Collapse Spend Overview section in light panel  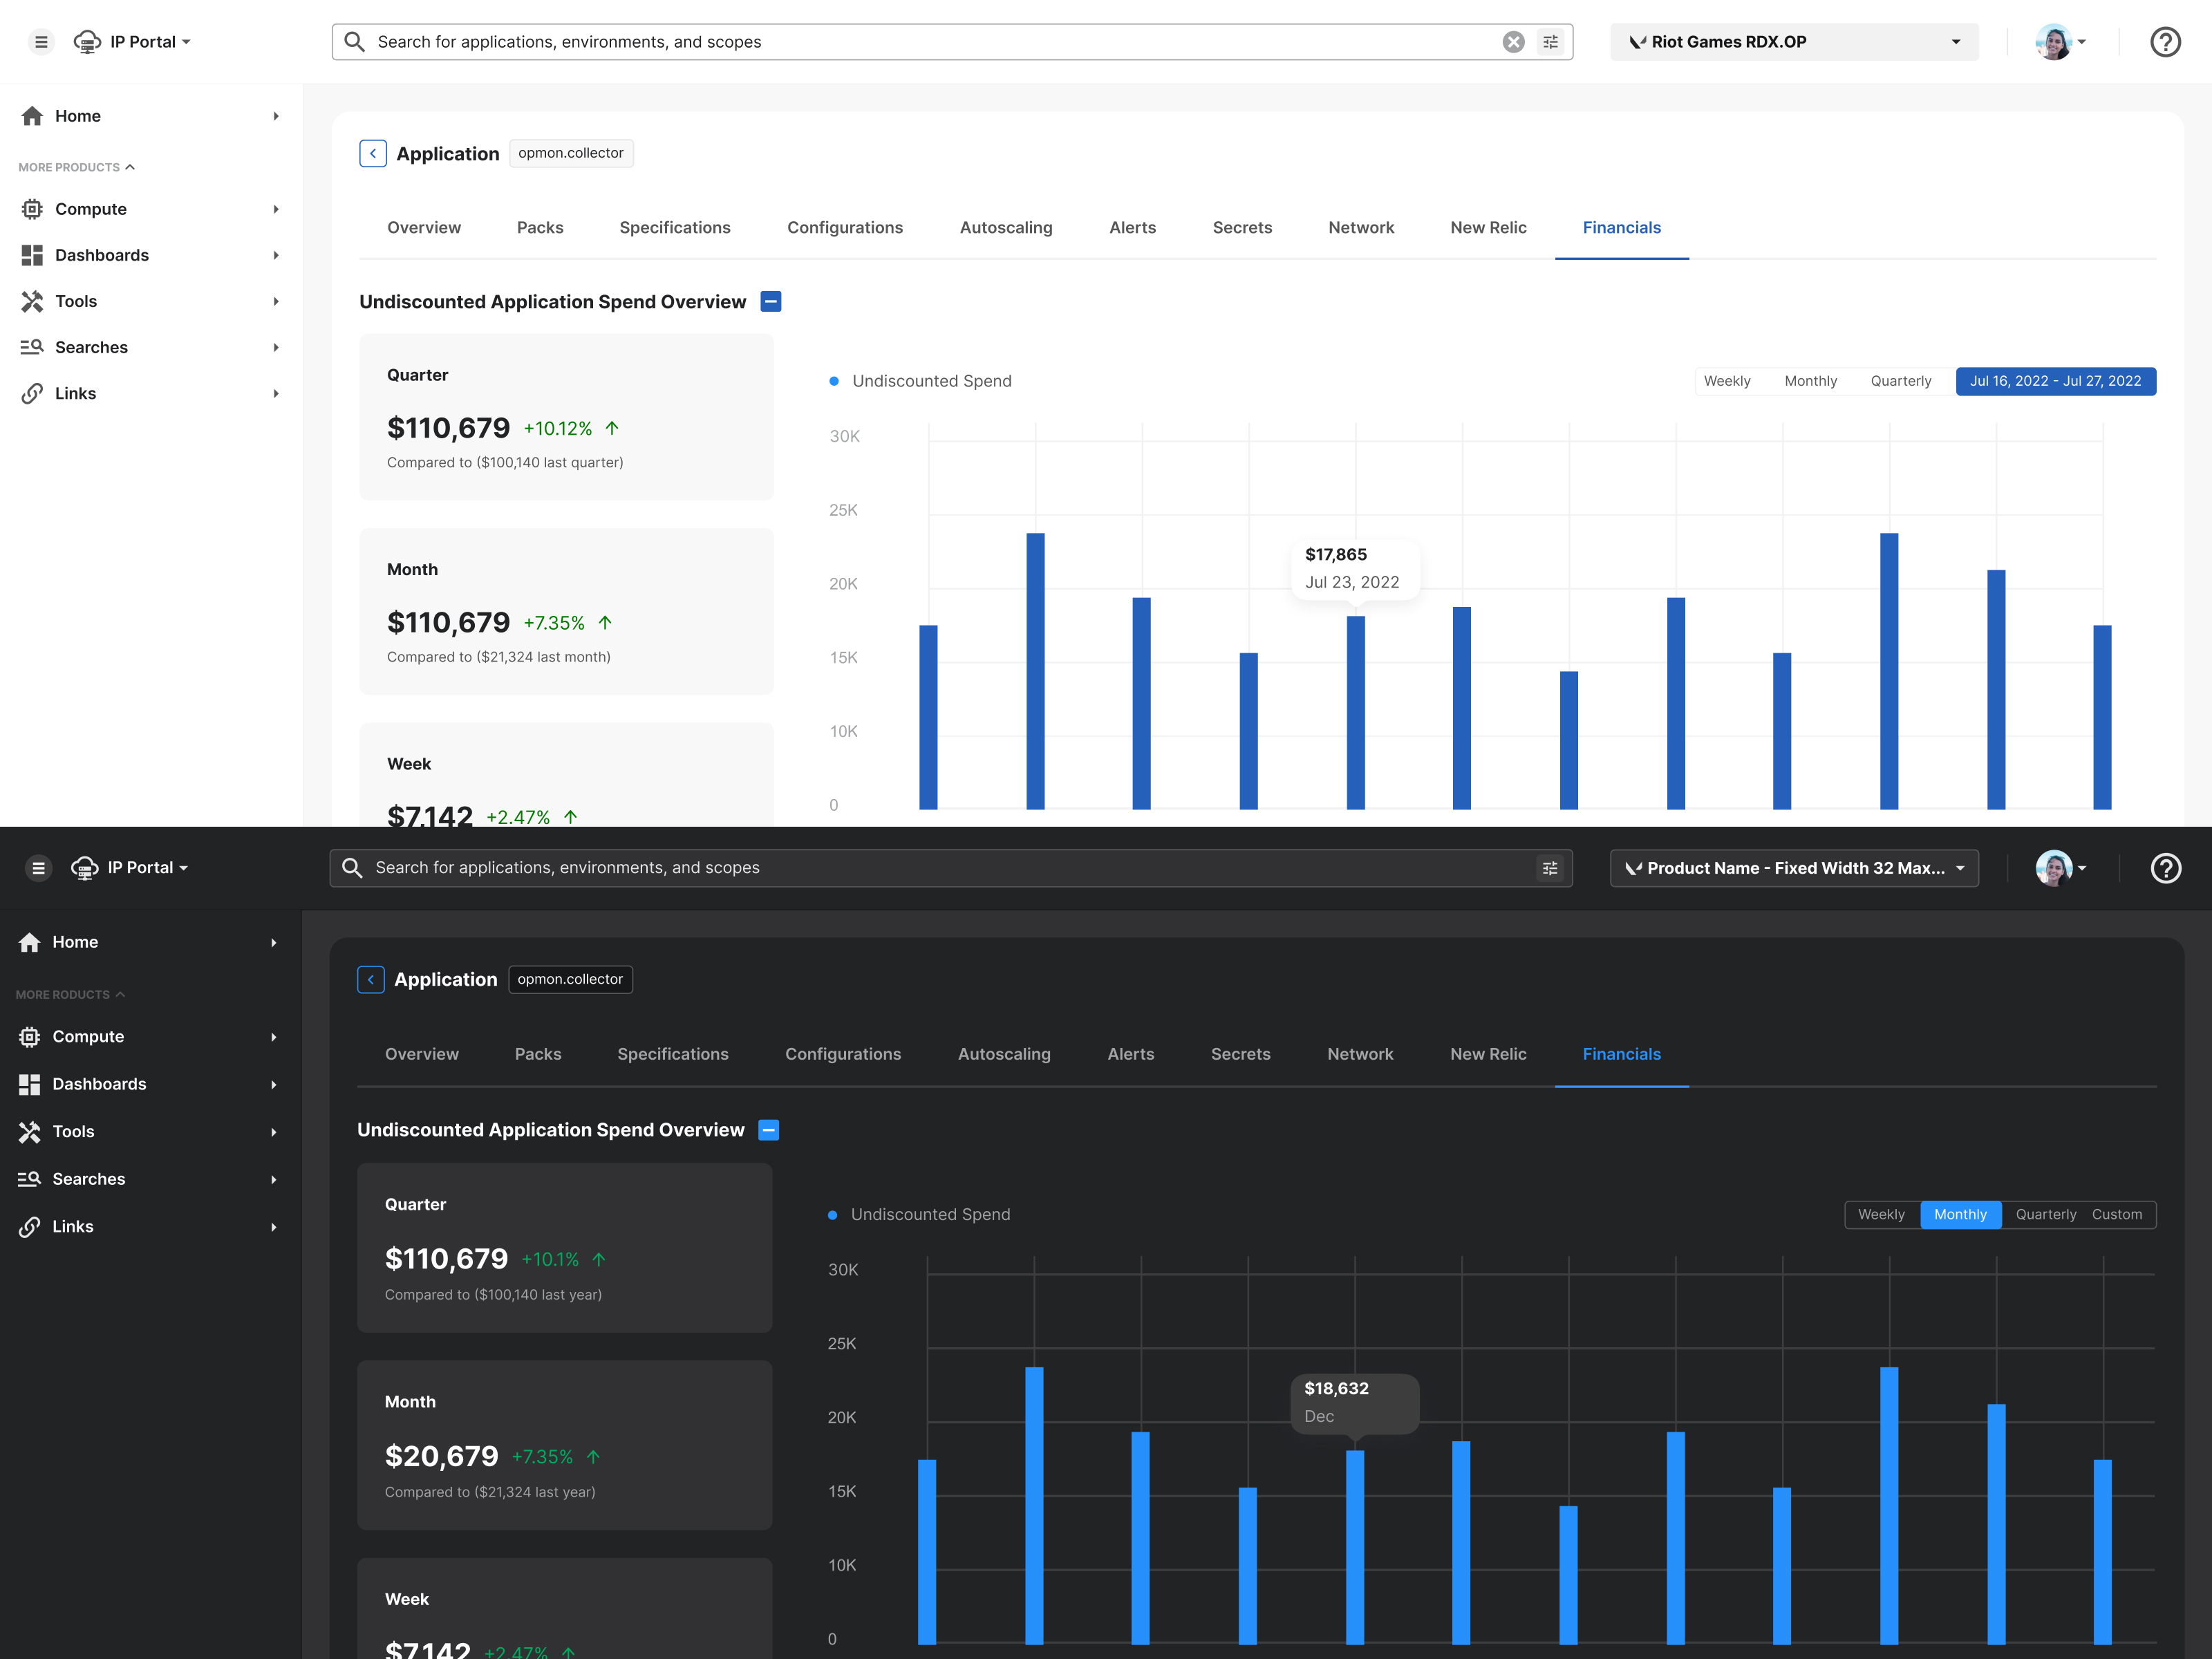point(771,302)
